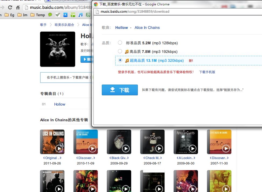This screenshot has width=262, height=192.
Task: Select standard quality 5.2M 128kbps
Action: pyautogui.click(x=120, y=43)
